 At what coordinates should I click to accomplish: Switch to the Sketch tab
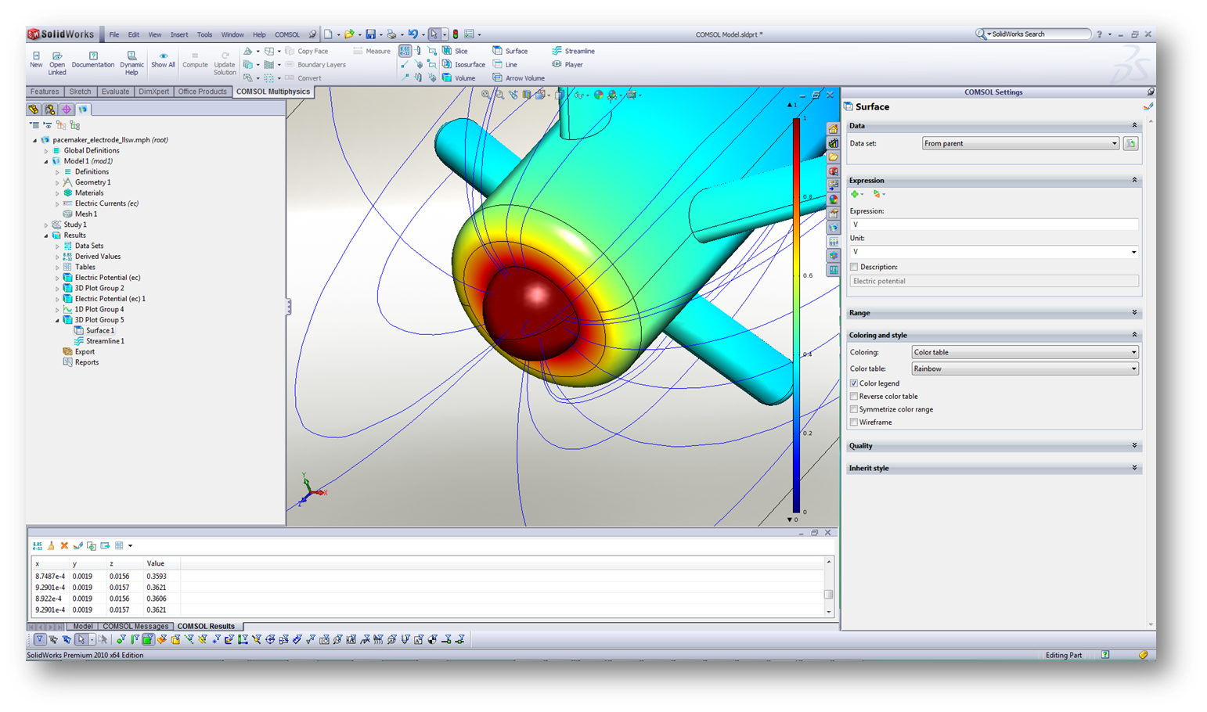pos(80,92)
